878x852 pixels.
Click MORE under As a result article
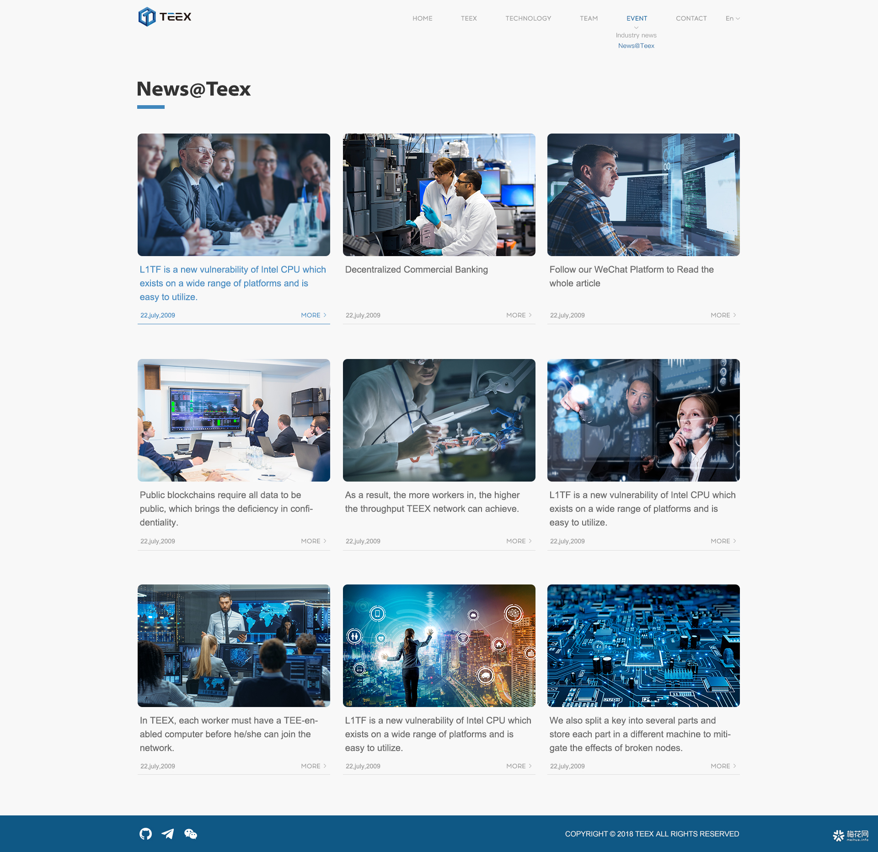click(x=519, y=541)
